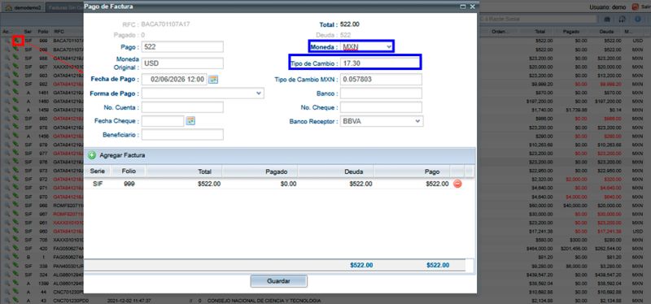Click the $197,200.00 total cell in folio 1460 row
Image resolution: width=651 pixels, height=304 pixels.
coord(540,101)
